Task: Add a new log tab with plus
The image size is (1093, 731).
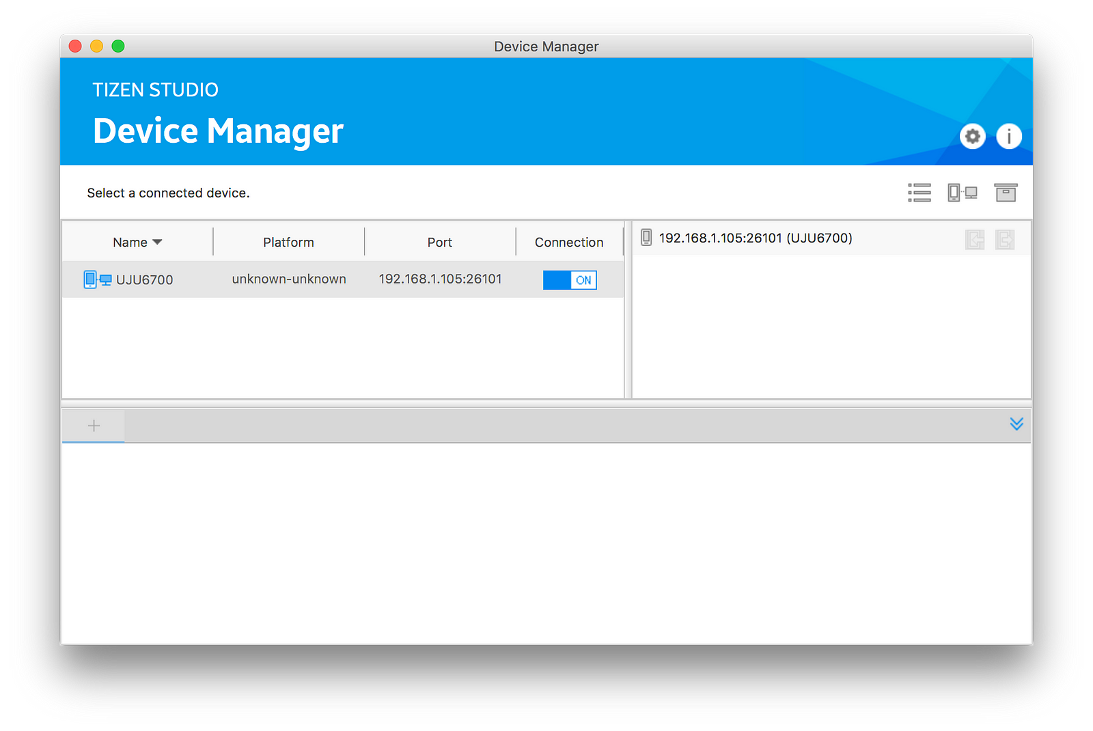Action: point(94,426)
